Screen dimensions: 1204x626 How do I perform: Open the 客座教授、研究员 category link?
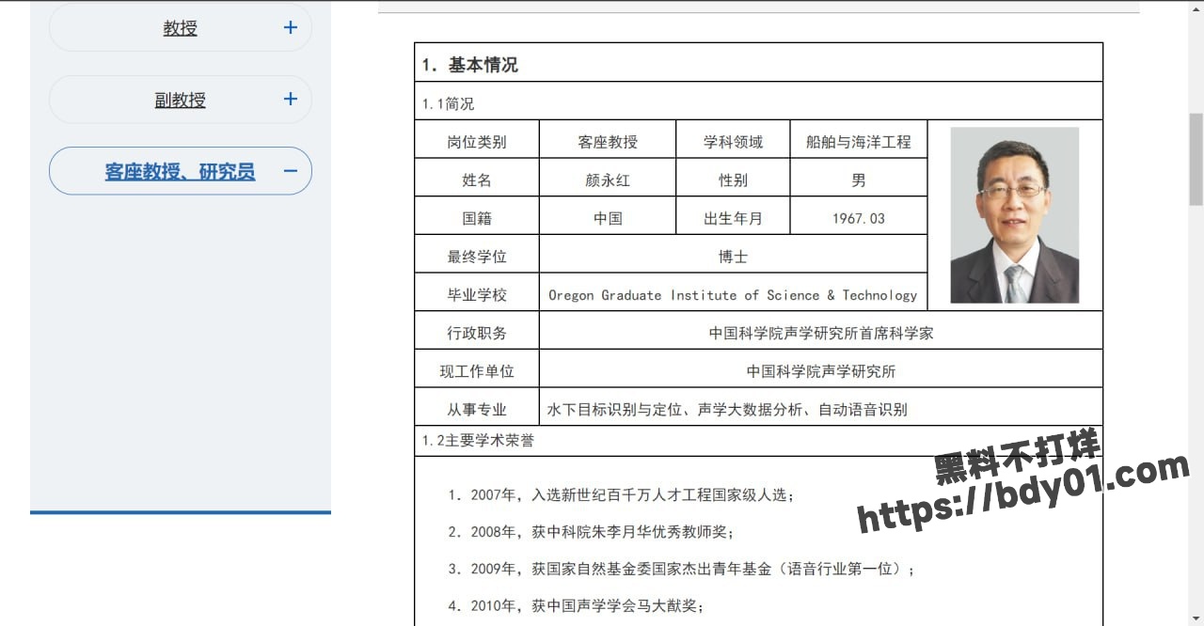tap(180, 171)
